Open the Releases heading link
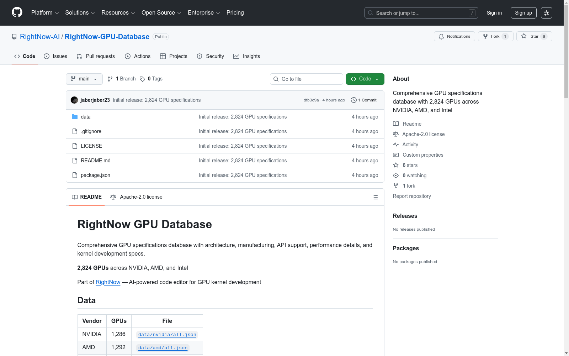 coord(405,216)
